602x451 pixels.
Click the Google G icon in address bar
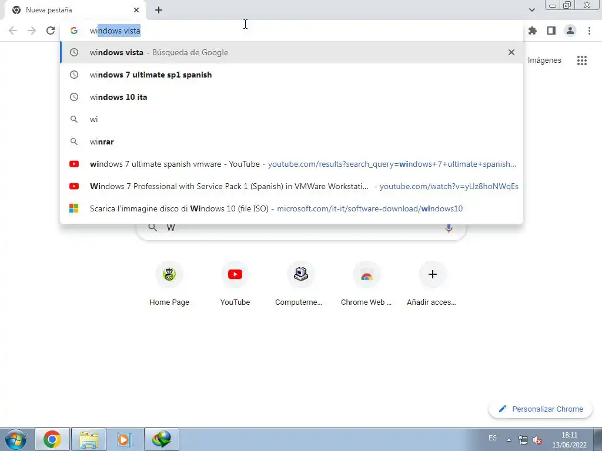pyautogui.click(x=74, y=31)
